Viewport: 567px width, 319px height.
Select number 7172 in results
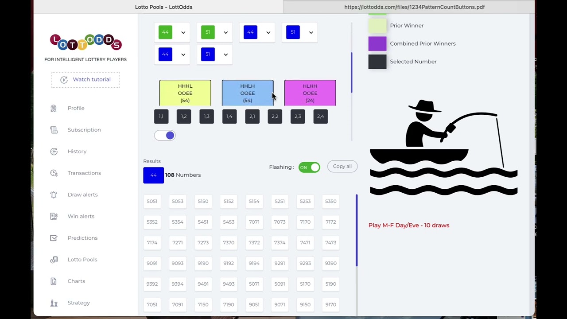pos(331,222)
